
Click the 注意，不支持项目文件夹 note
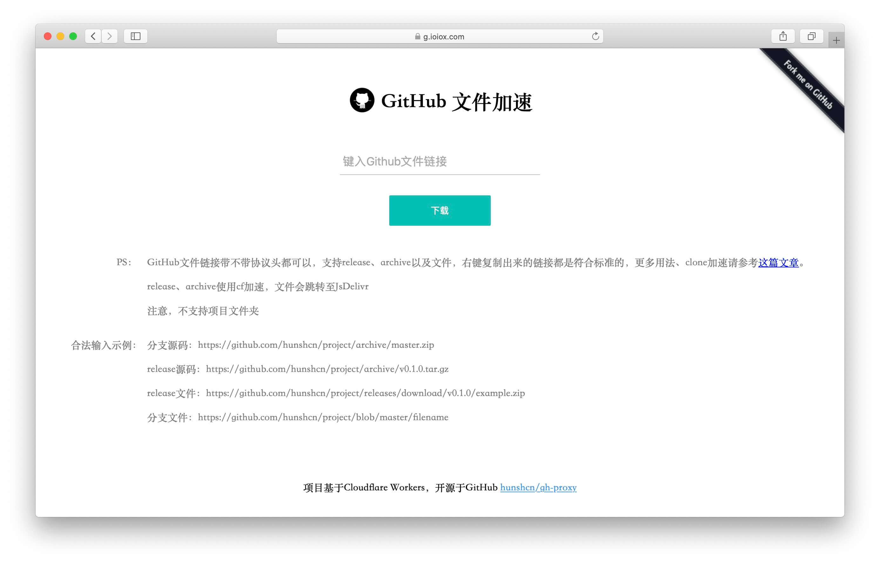coord(203,311)
